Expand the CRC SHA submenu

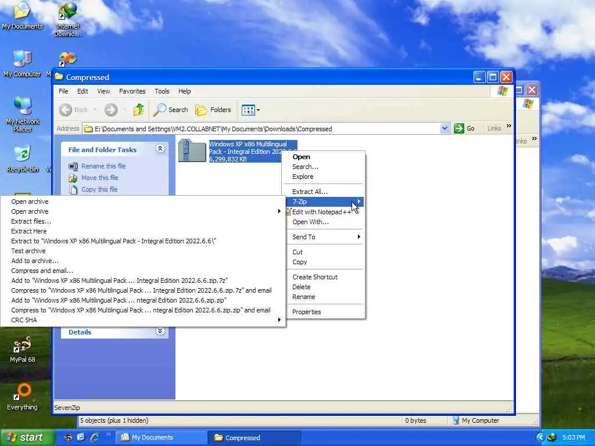tap(143, 320)
